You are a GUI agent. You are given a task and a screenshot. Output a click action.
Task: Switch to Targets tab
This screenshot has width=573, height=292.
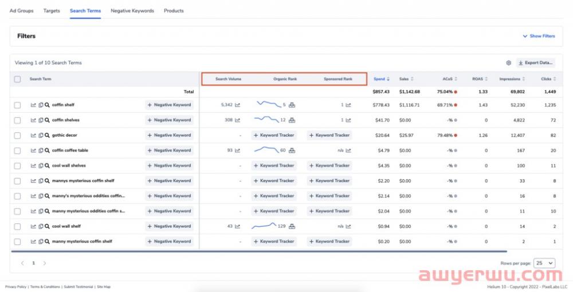(52, 10)
